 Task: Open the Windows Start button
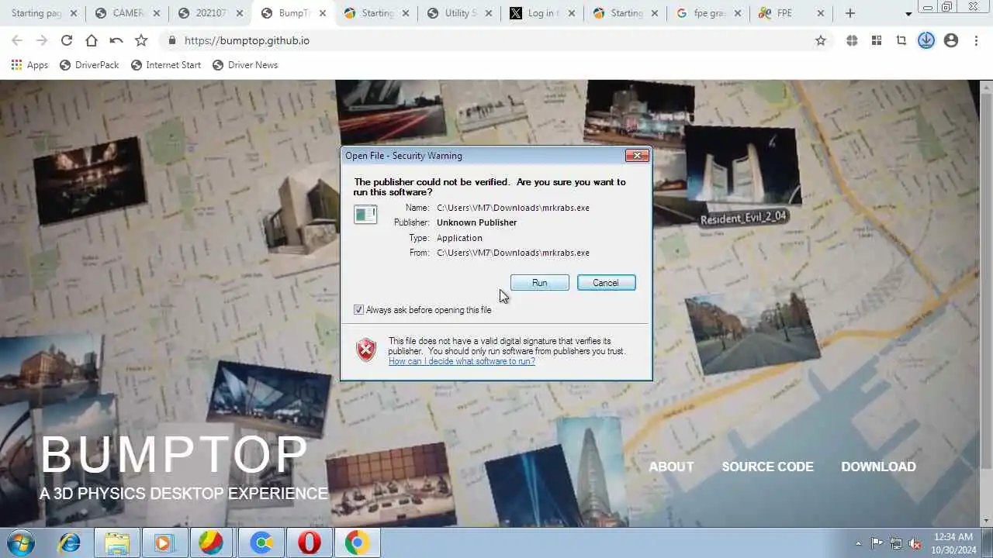click(21, 542)
